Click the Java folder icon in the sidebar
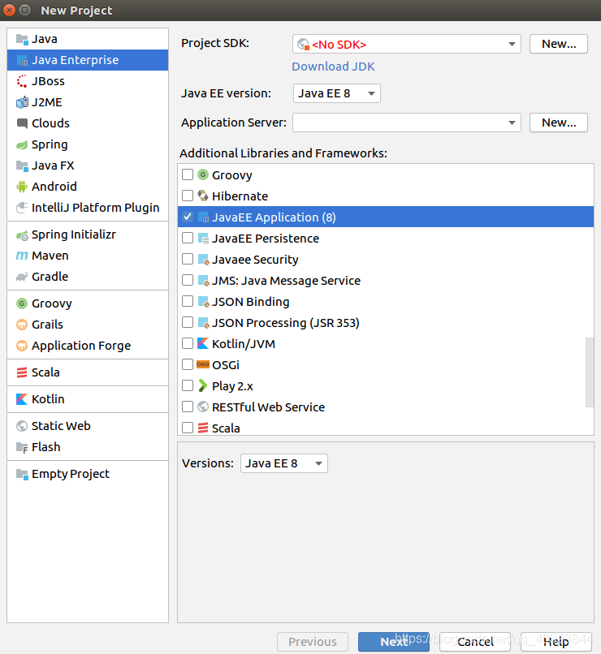Image resolution: width=601 pixels, height=654 pixels. [22, 39]
